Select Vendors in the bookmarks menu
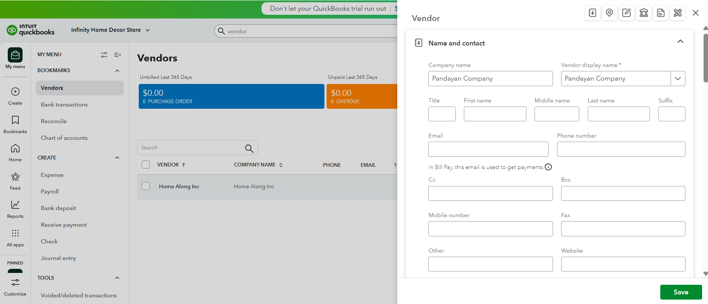Image resolution: width=708 pixels, height=304 pixels. click(80, 88)
